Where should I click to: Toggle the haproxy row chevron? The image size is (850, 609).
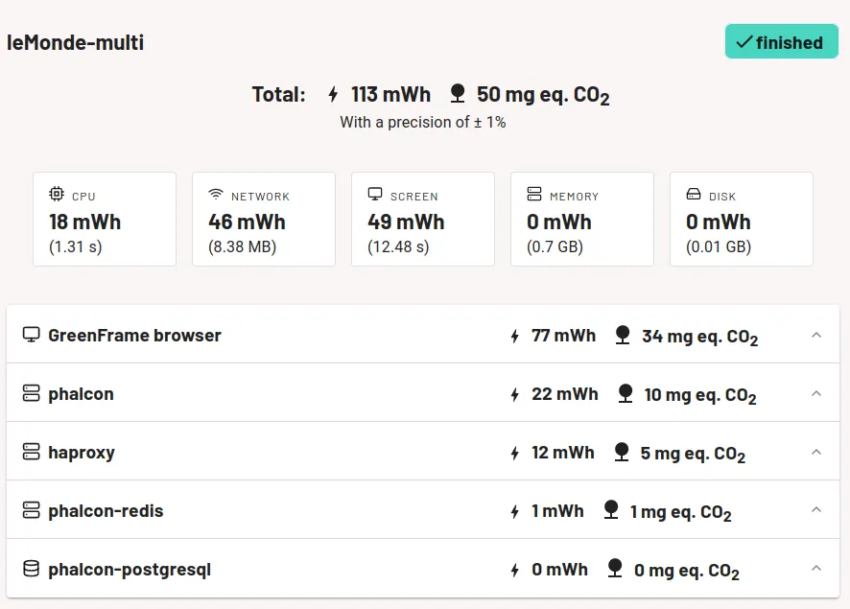[816, 452]
